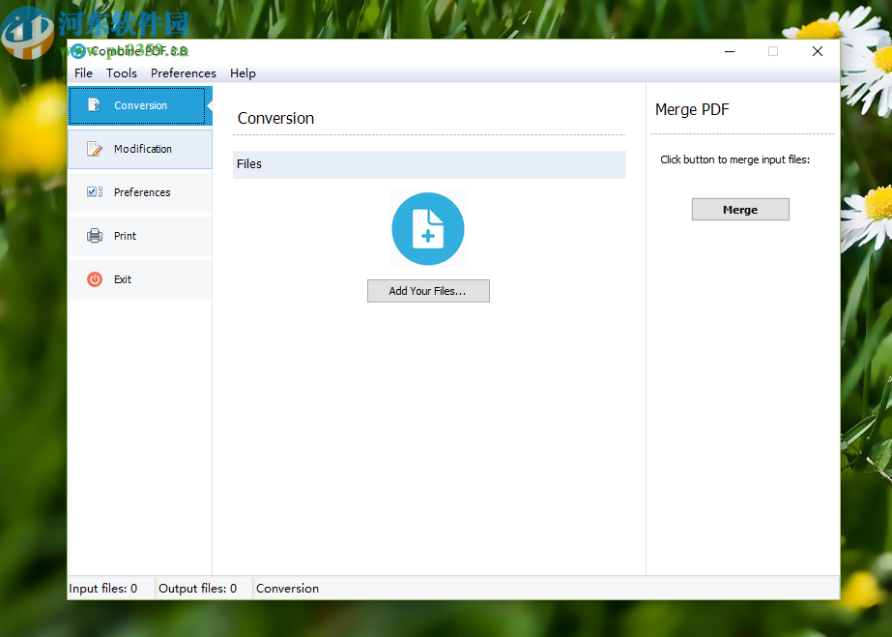The width and height of the screenshot is (892, 637).
Task: Open the Help menu
Action: (243, 73)
